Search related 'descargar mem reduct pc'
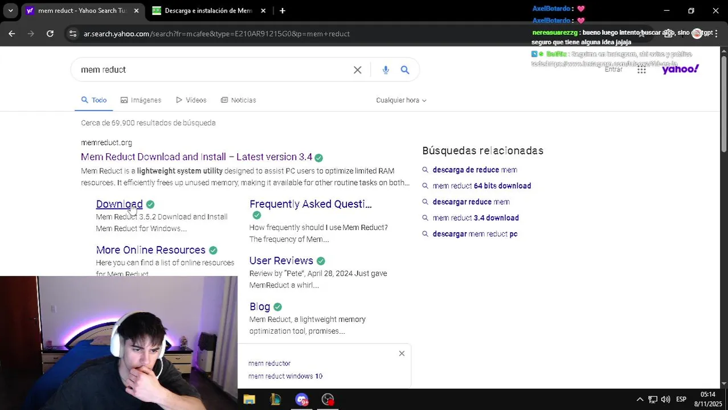728x410 pixels. click(475, 233)
